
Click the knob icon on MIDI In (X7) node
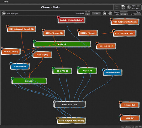coord(33,52)
